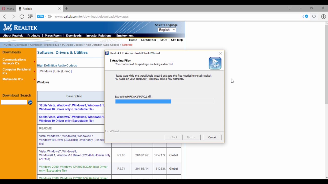Open the Opera Menu button

[8, 9]
